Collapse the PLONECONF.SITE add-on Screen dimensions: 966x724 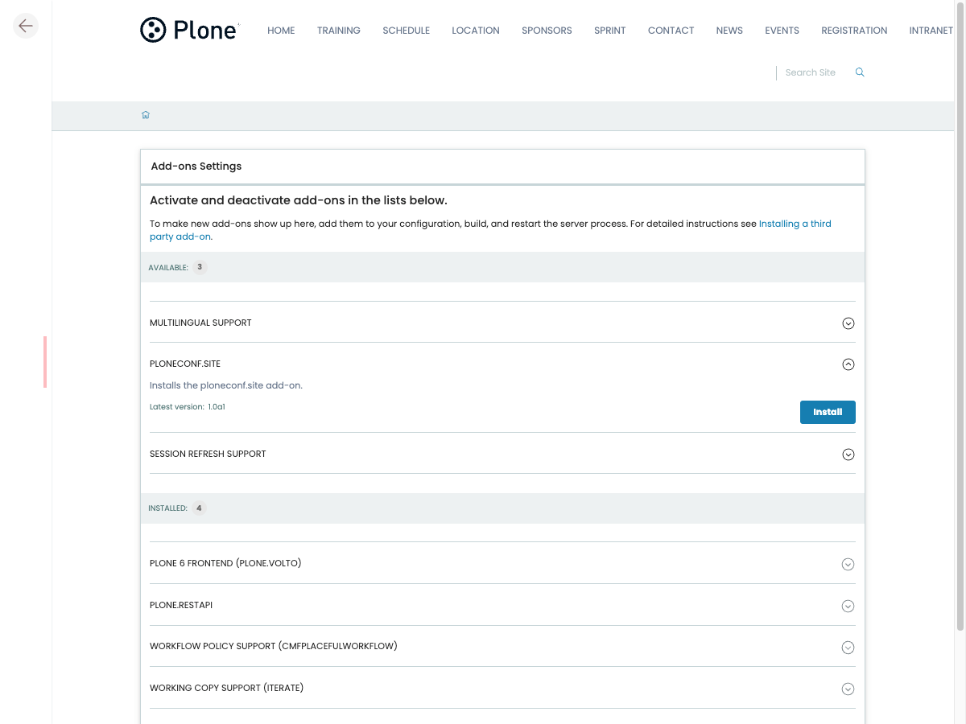click(x=848, y=364)
